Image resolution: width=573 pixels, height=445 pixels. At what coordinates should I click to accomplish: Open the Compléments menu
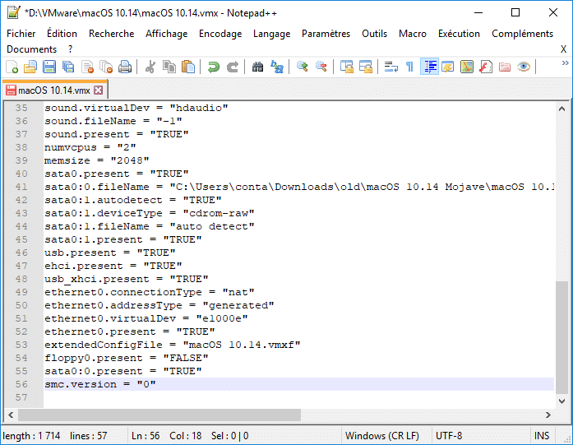tap(522, 34)
